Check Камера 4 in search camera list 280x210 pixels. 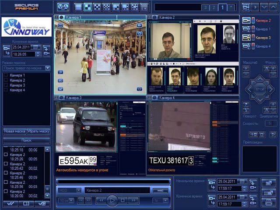6,90
